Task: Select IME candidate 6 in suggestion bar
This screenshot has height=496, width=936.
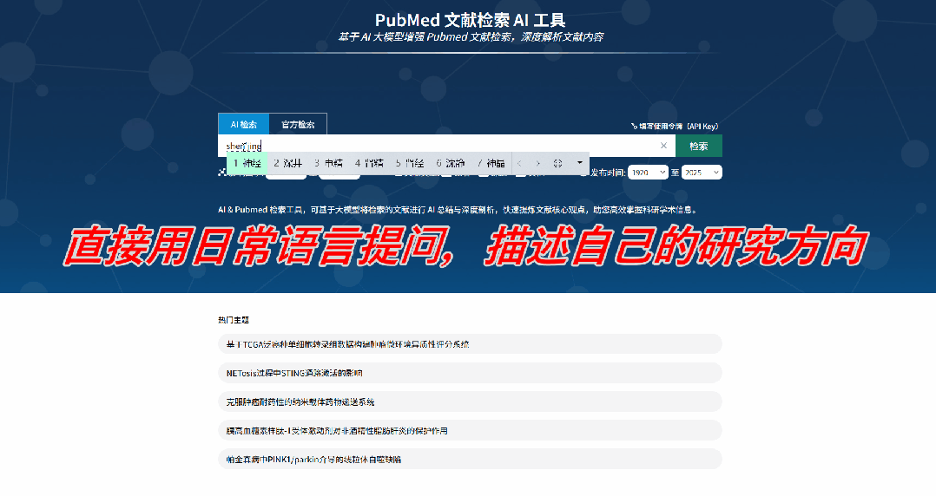Action: [x=450, y=163]
